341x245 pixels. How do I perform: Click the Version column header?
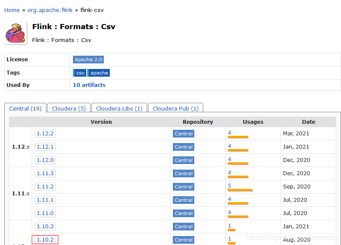click(101, 122)
